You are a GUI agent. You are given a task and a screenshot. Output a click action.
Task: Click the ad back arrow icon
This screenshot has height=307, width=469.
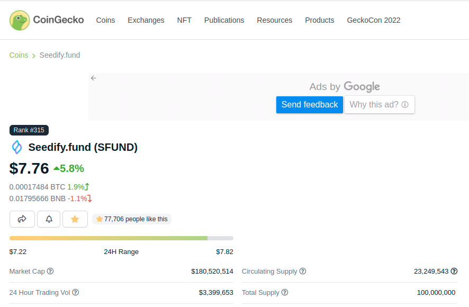point(94,78)
